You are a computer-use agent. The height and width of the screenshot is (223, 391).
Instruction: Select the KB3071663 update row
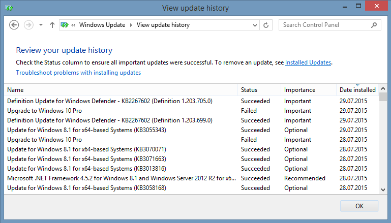[191, 159]
